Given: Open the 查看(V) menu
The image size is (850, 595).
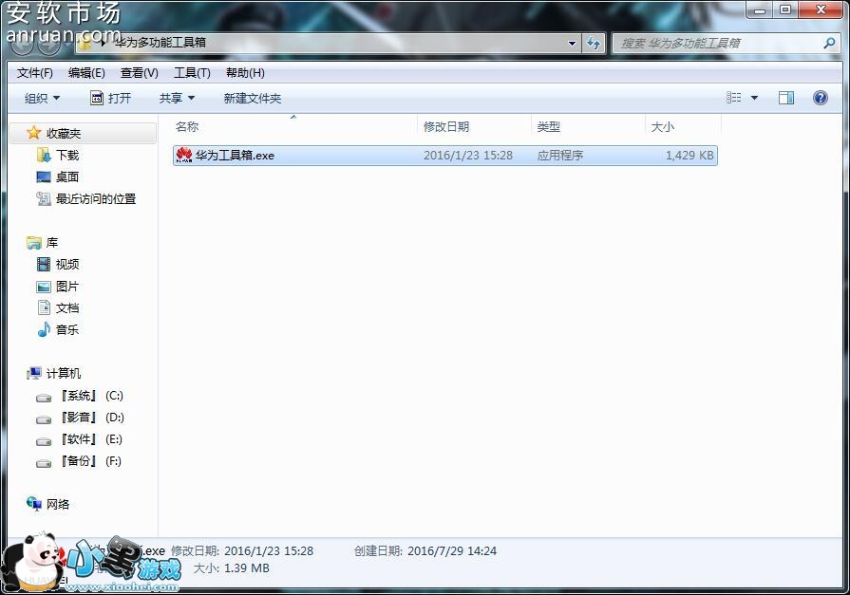Looking at the screenshot, I should (x=140, y=73).
